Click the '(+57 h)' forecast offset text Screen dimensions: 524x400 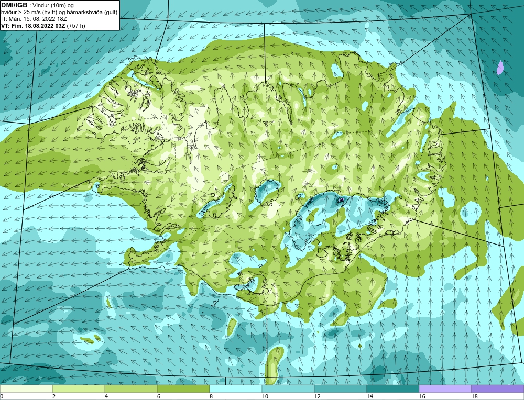coord(76,26)
